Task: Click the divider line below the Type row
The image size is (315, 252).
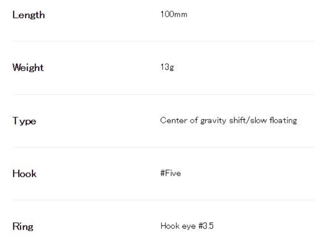Action: click(x=163, y=147)
